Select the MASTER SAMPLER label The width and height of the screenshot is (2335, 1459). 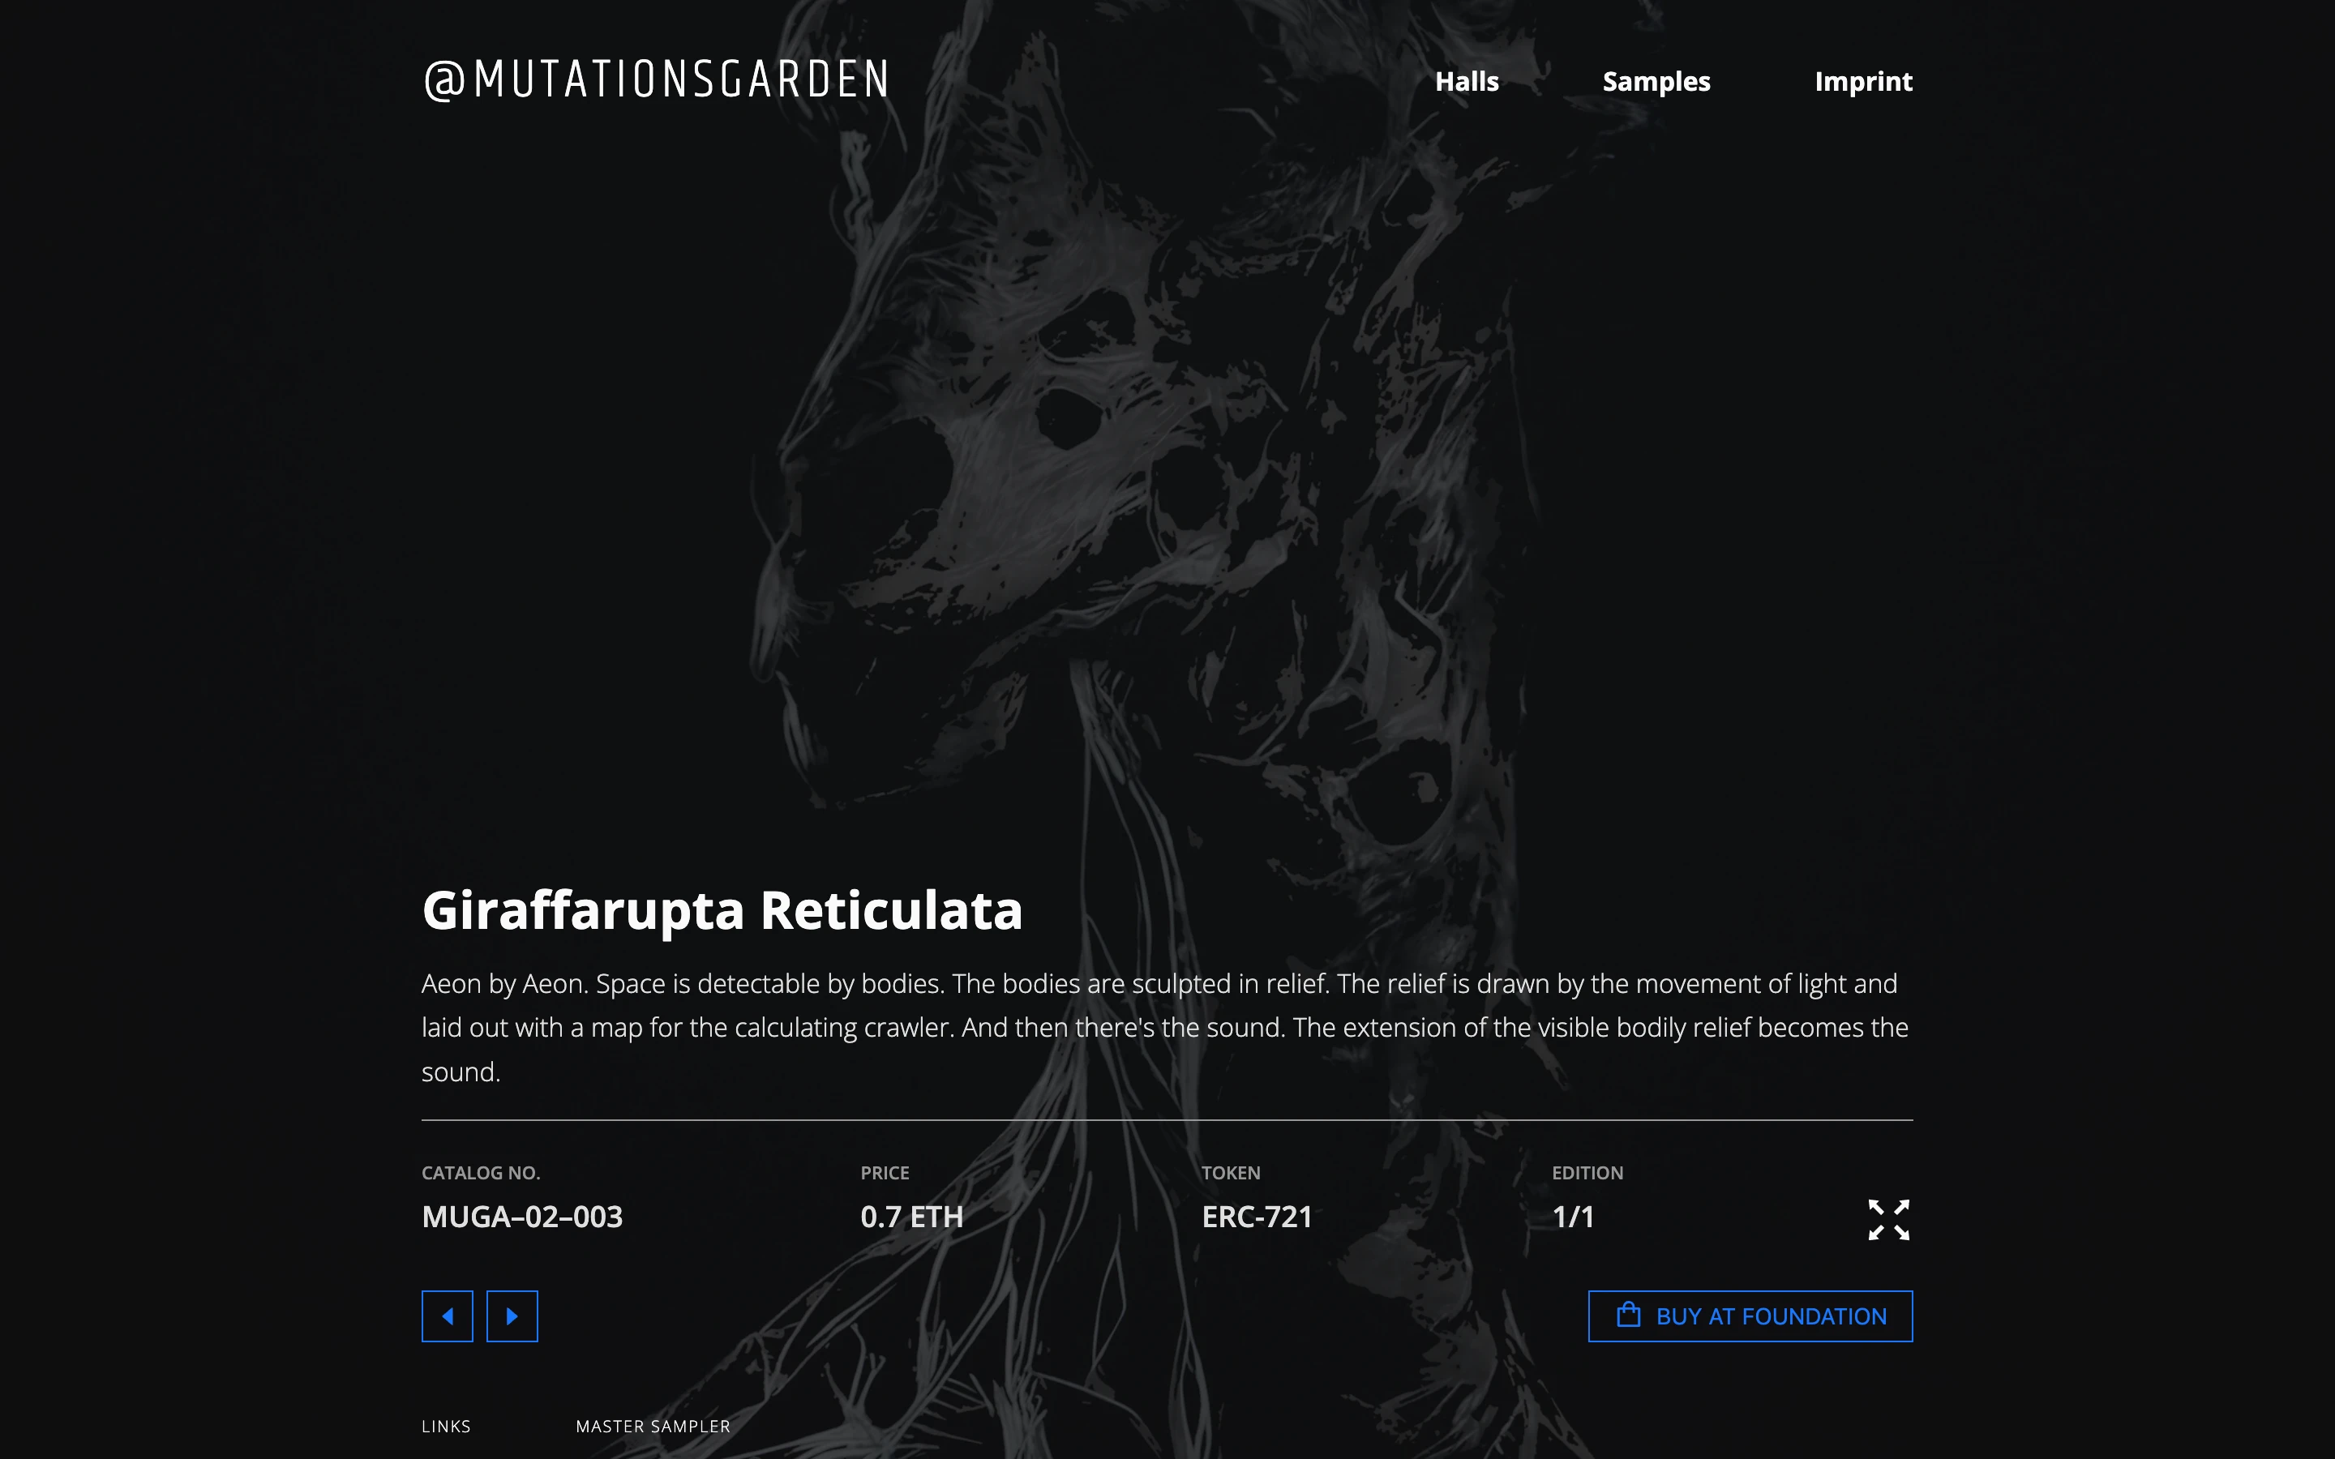[652, 1427]
